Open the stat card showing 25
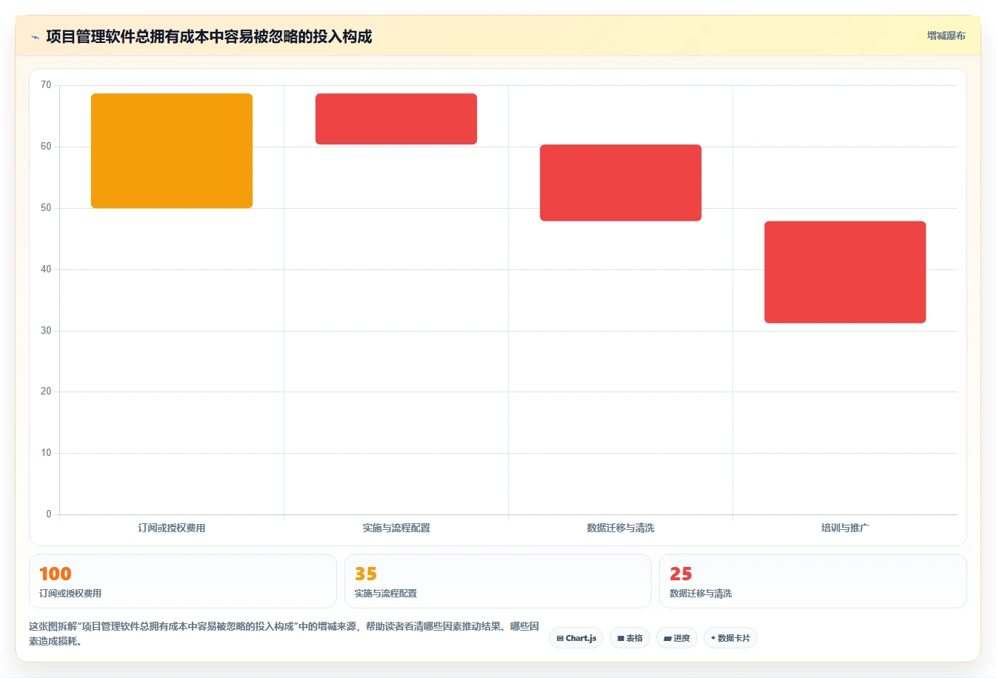This screenshot has width=996, height=678. click(x=813, y=581)
